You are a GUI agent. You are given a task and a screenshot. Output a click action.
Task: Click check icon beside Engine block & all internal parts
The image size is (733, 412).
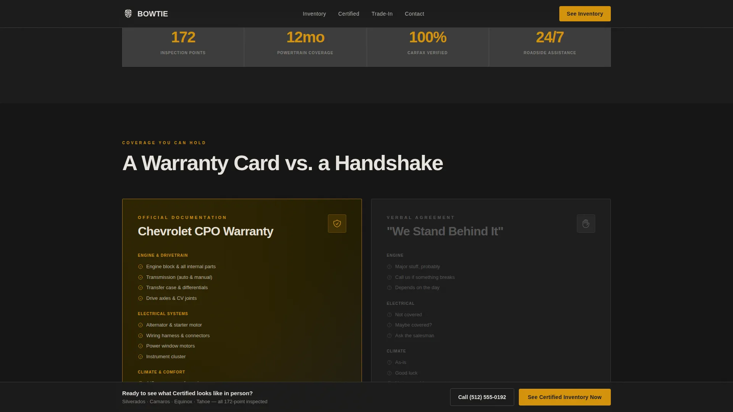(x=140, y=267)
